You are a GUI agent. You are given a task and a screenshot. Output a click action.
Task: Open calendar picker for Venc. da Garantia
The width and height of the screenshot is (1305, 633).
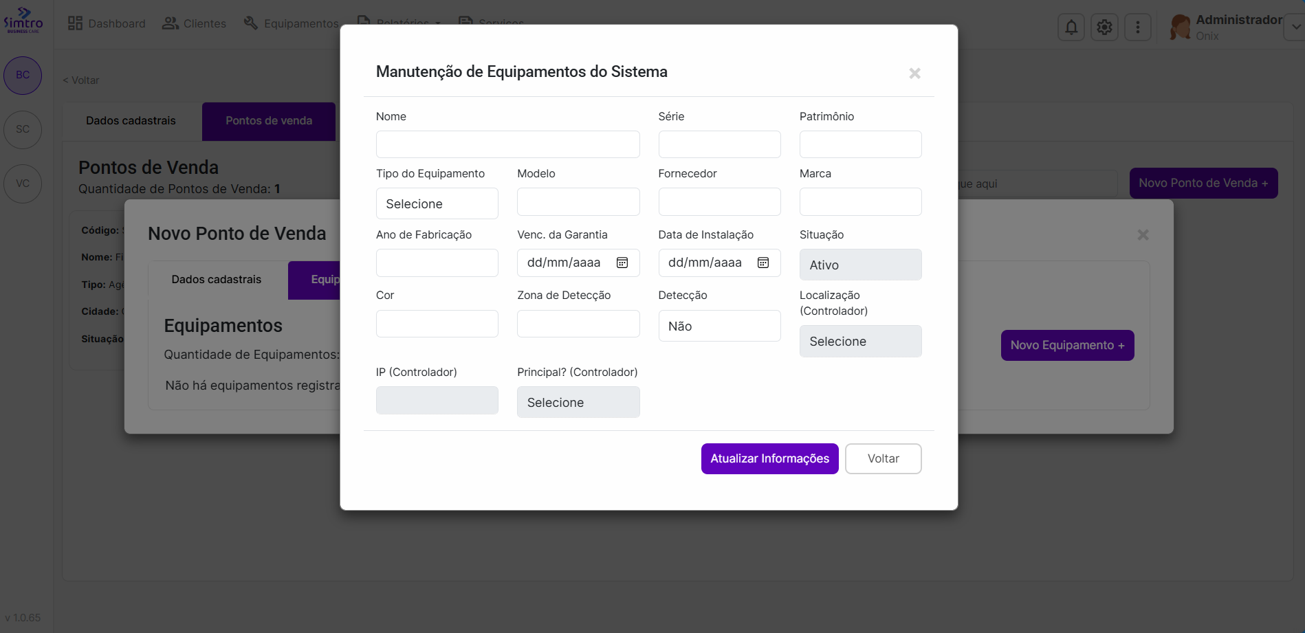(622, 263)
